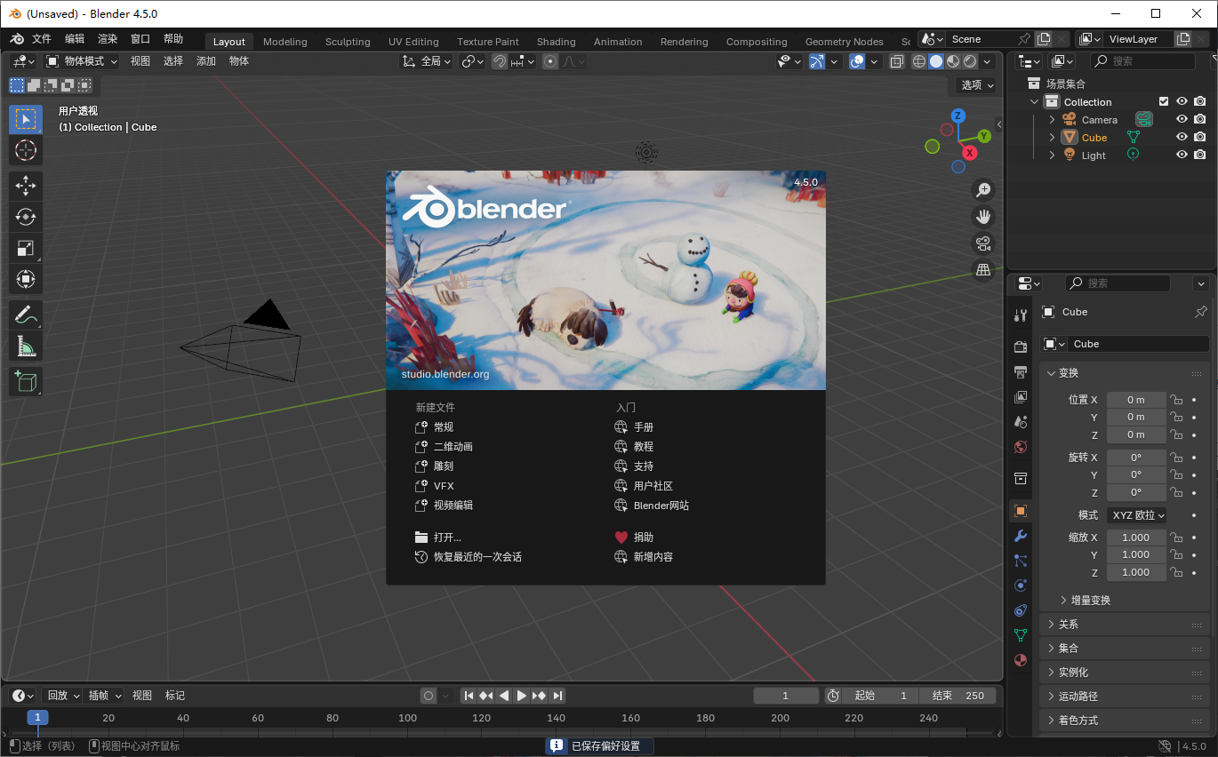Open the 编辑 menu

click(x=75, y=39)
